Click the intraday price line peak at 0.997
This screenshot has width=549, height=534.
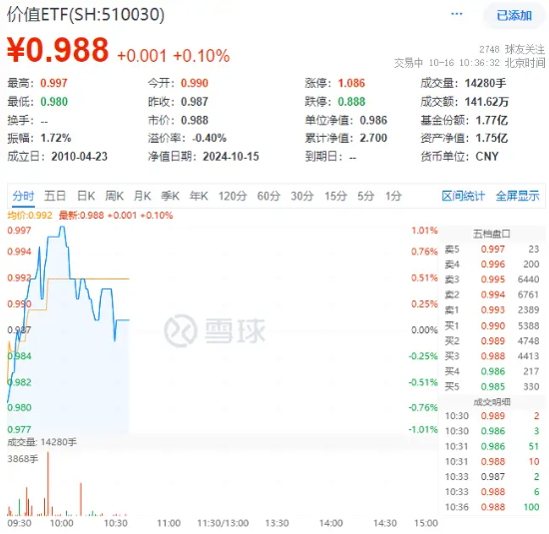click(62, 228)
